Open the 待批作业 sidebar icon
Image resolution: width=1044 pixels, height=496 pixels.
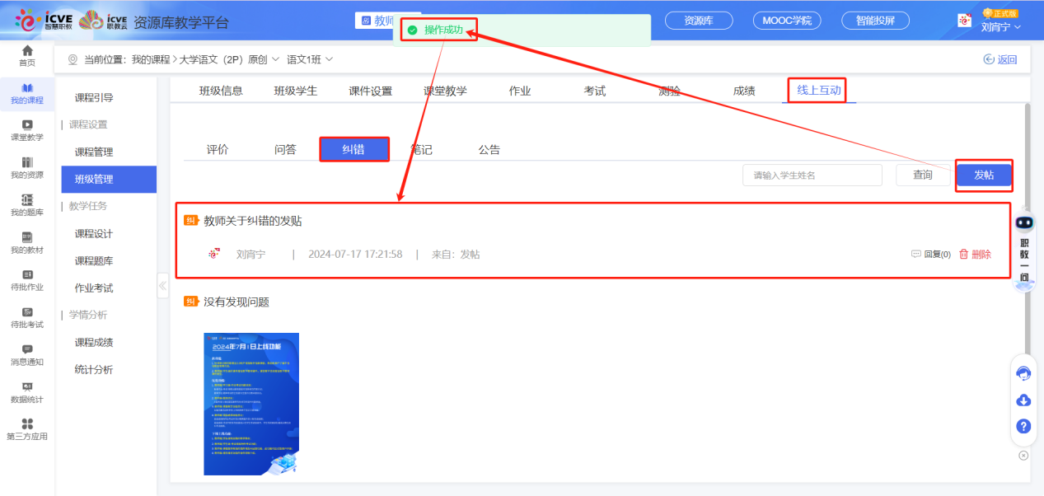point(27,278)
